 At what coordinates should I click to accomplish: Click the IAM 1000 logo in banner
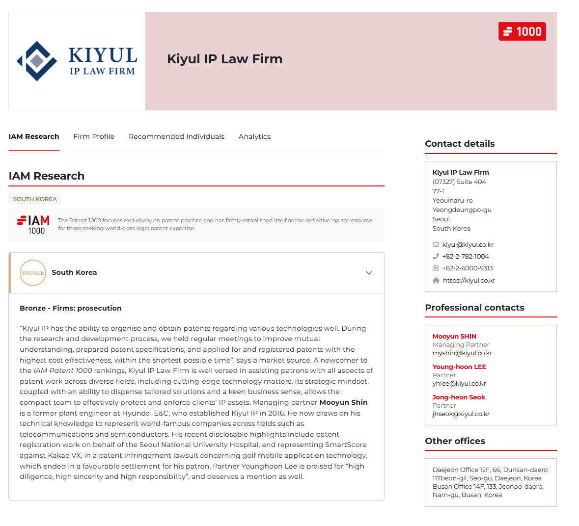click(33, 225)
